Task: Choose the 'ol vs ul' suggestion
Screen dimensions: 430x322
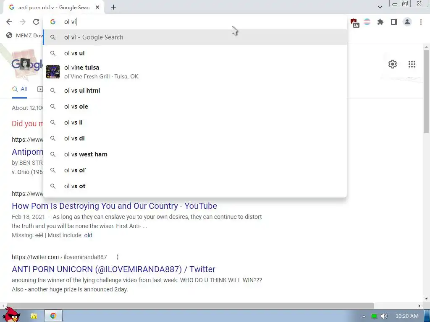Action: pos(195,53)
